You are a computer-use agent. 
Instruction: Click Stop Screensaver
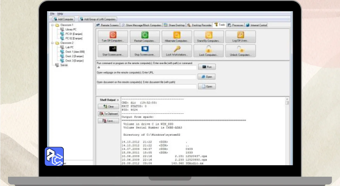tap(145, 51)
